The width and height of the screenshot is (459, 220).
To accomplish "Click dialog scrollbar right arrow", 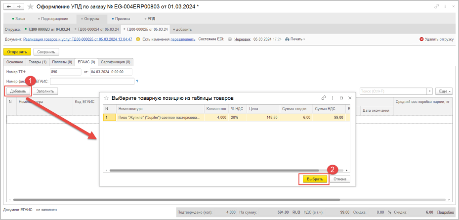I will click(346, 170).
